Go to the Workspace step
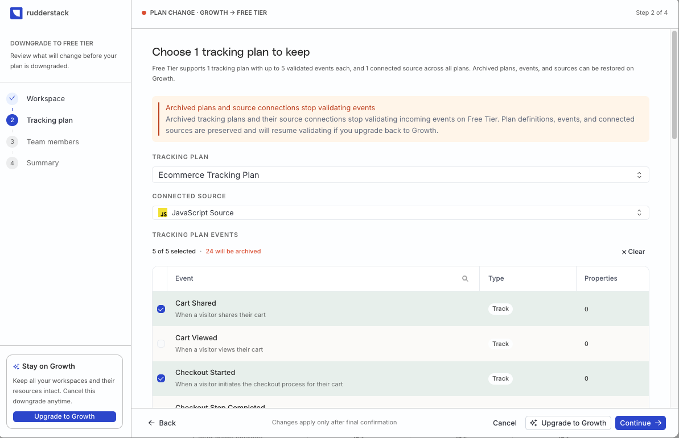The width and height of the screenshot is (679, 438). [46, 99]
